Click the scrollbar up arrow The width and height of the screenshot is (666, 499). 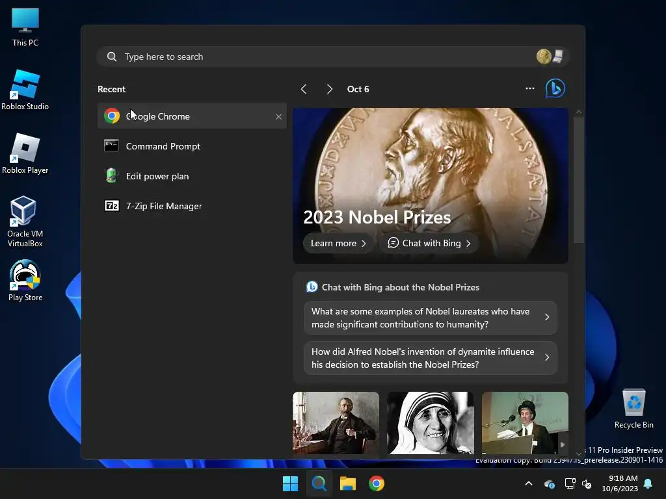[x=578, y=112]
